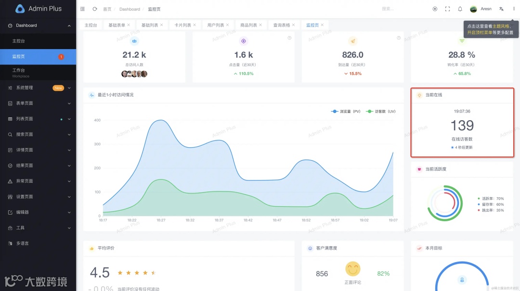The width and height of the screenshot is (520, 291).
Task: Open the language translation icon
Action: tap(501, 9)
